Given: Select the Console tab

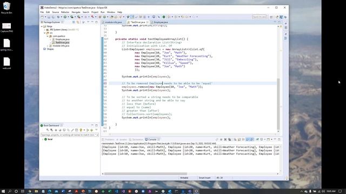Looking at the screenshot, I should point(152,140).
